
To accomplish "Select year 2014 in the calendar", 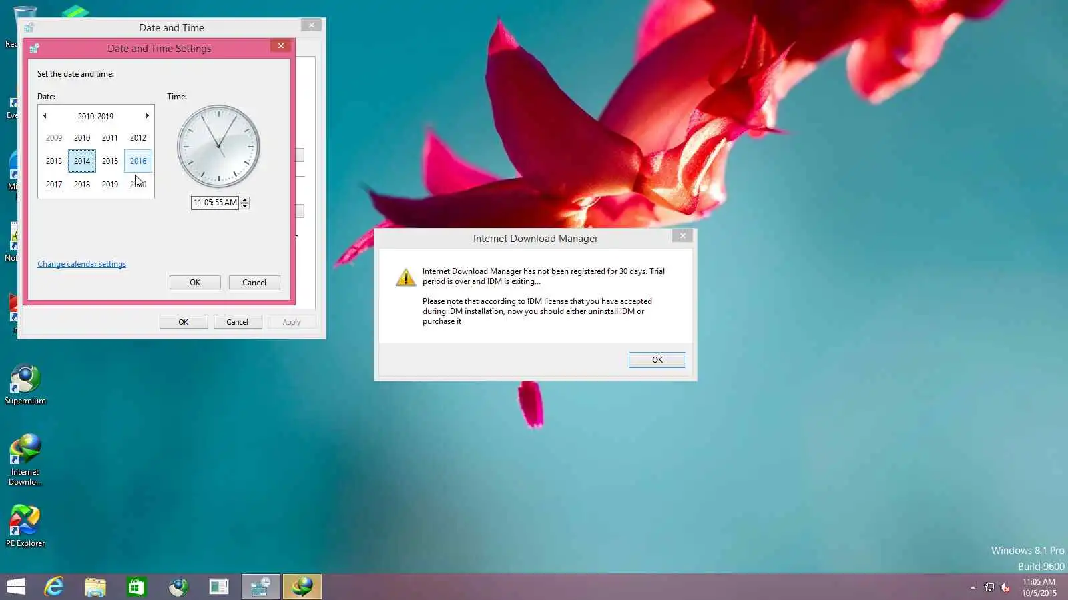I will tap(82, 161).
